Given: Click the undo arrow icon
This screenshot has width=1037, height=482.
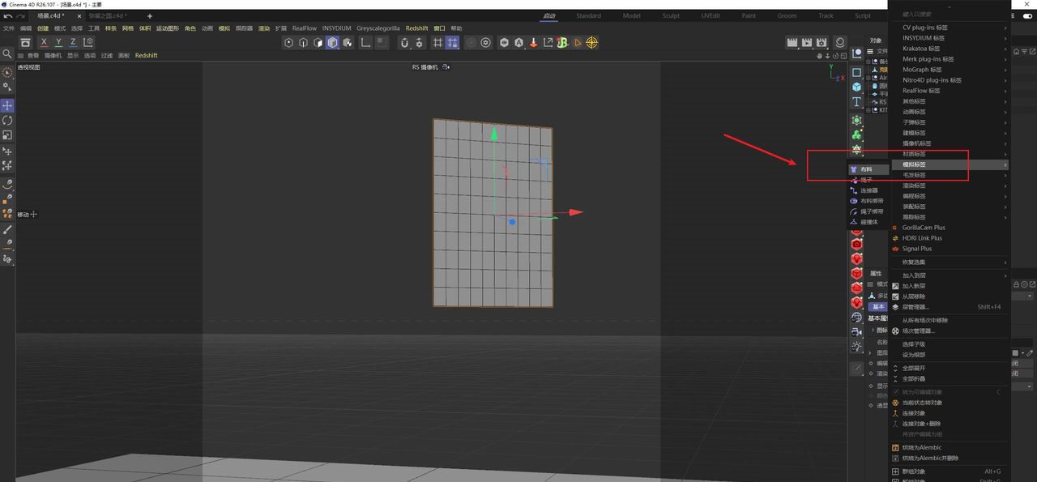Looking at the screenshot, I should 7,16.
